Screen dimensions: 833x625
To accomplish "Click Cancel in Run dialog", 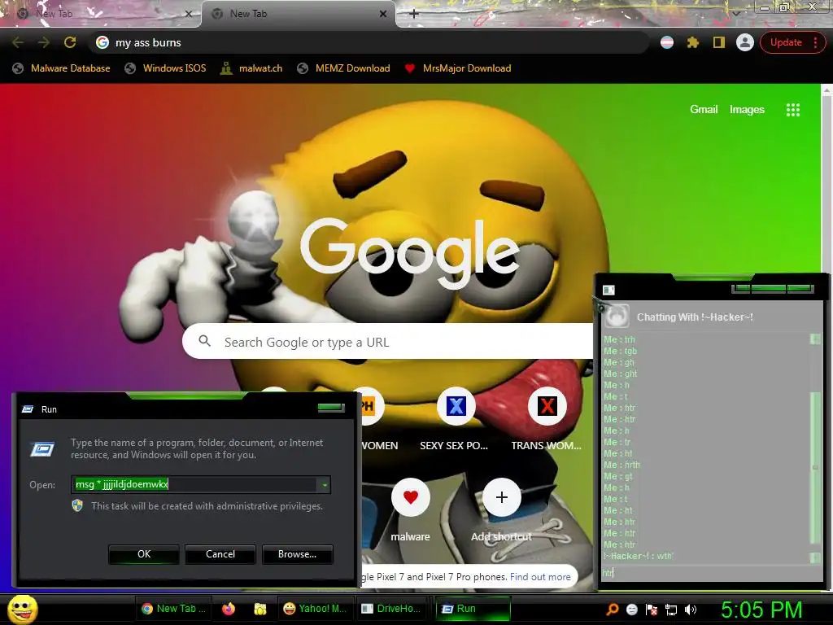I will tap(220, 554).
